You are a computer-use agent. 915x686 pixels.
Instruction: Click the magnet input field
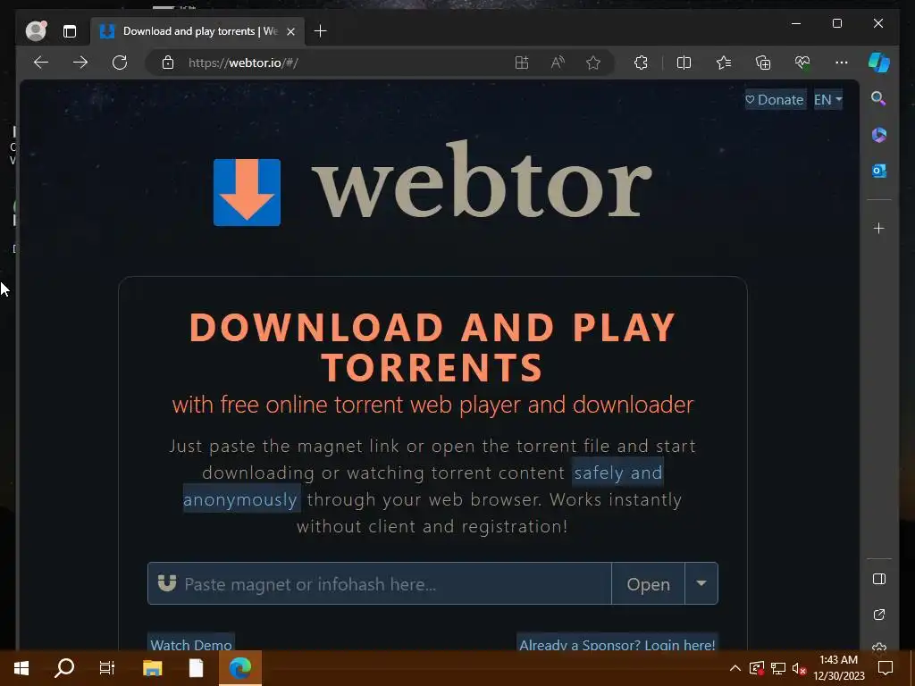click(379, 583)
